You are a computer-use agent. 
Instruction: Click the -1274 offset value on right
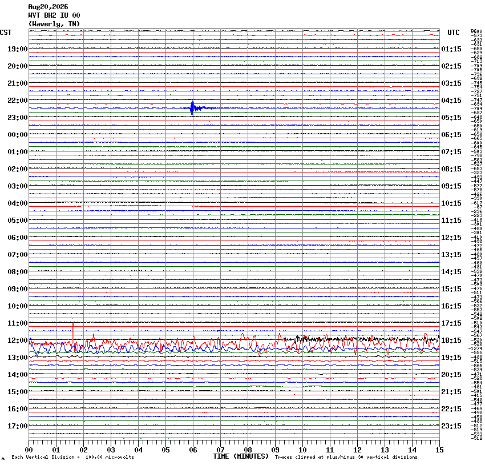click(475, 348)
